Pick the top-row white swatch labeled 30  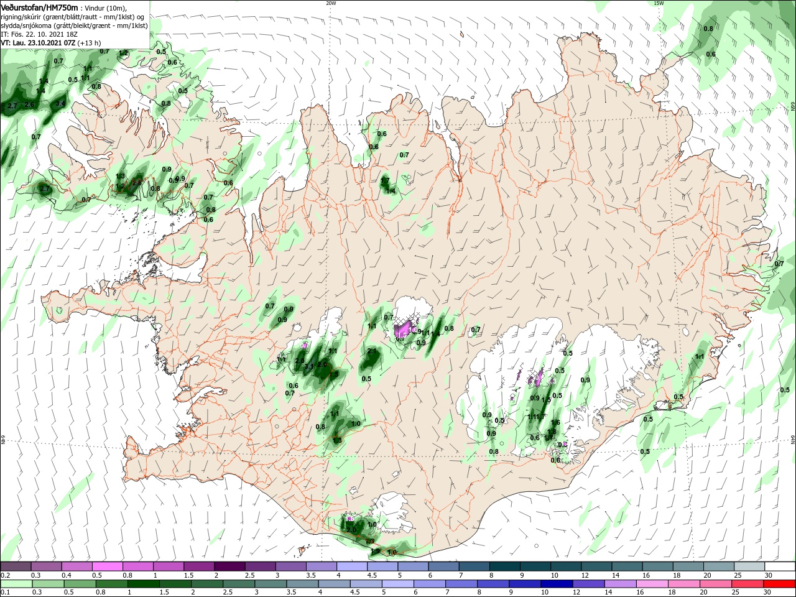tap(779, 567)
